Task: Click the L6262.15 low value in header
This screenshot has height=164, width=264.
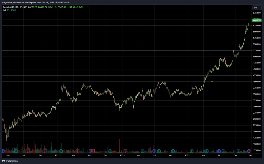Action: point(52,7)
